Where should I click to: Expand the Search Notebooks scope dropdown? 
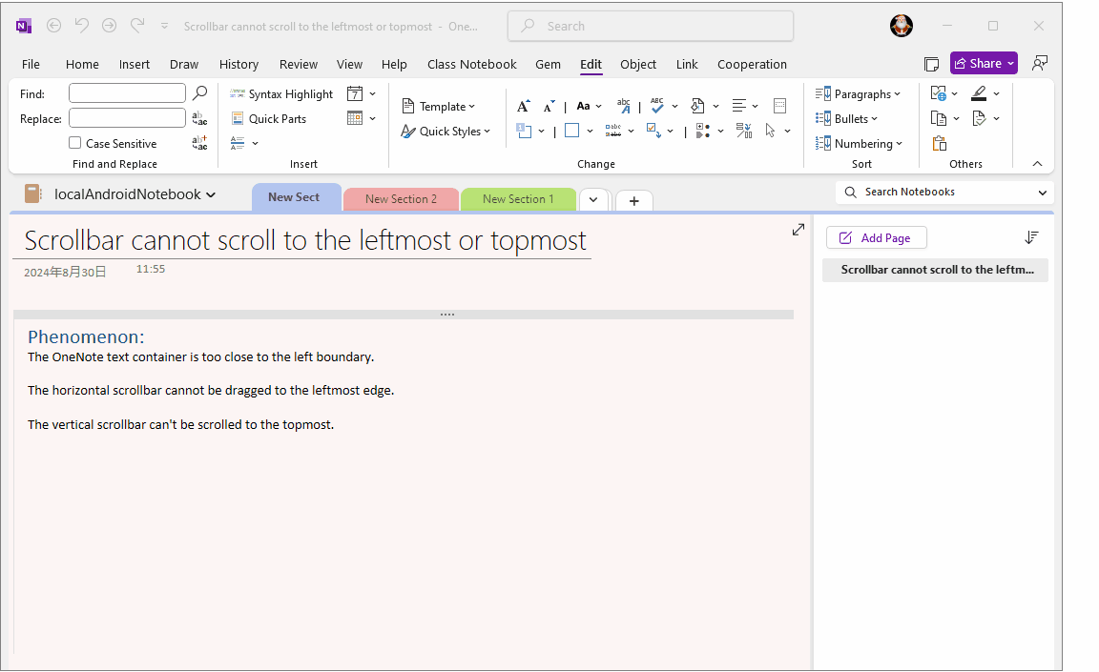click(1042, 193)
